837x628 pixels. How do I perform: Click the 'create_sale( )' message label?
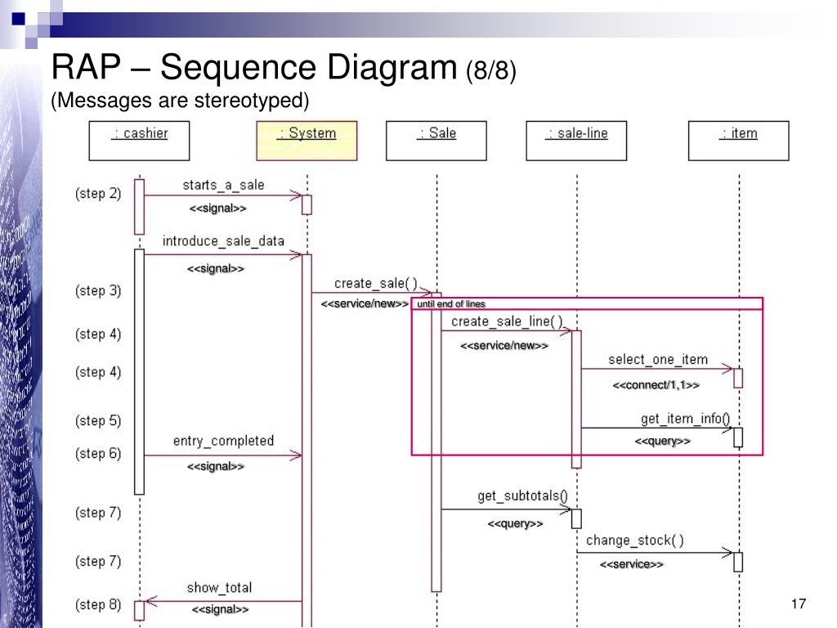376,284
